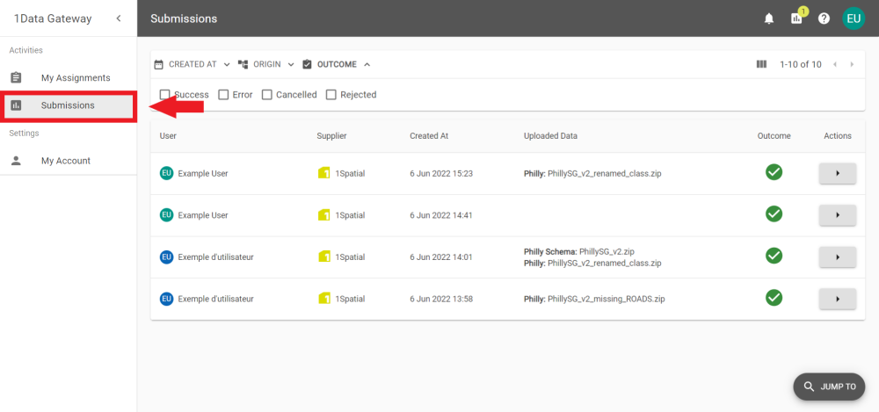This screenshot has width=879, height=412.
Task: Click Example User avatar in 14:41 row
Action: pyautogui.click(x=166, y=214)
